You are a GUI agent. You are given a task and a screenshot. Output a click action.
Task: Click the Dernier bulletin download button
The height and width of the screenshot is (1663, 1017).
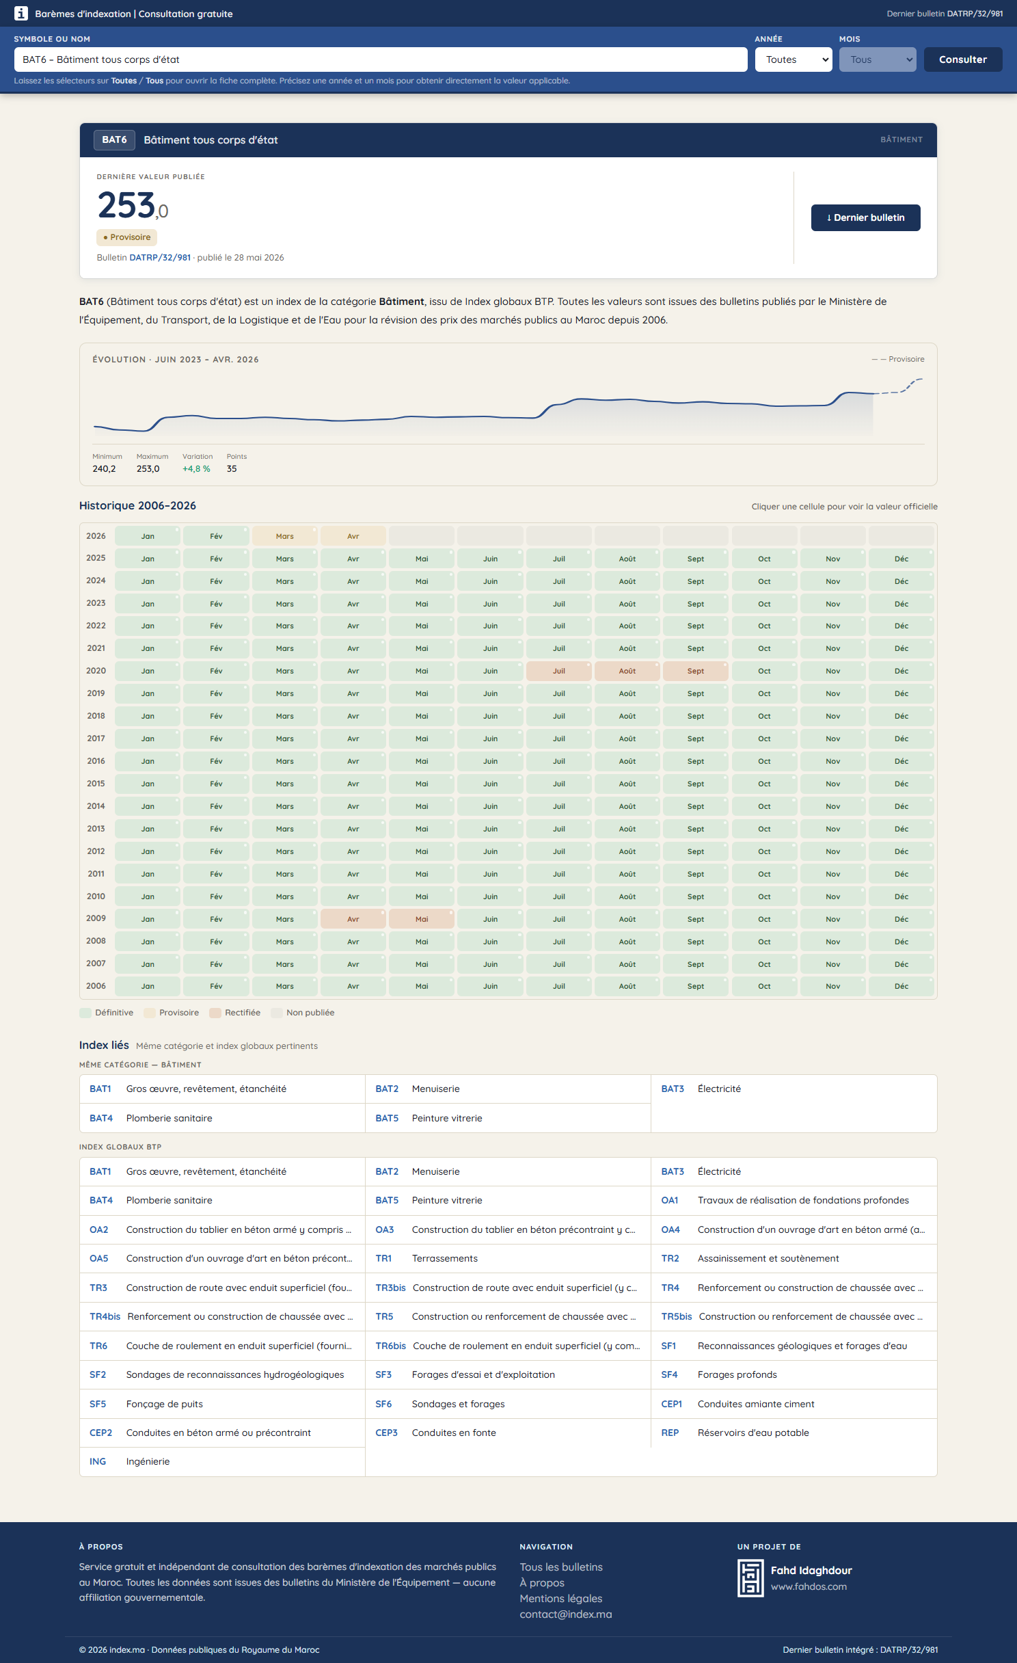865,217
